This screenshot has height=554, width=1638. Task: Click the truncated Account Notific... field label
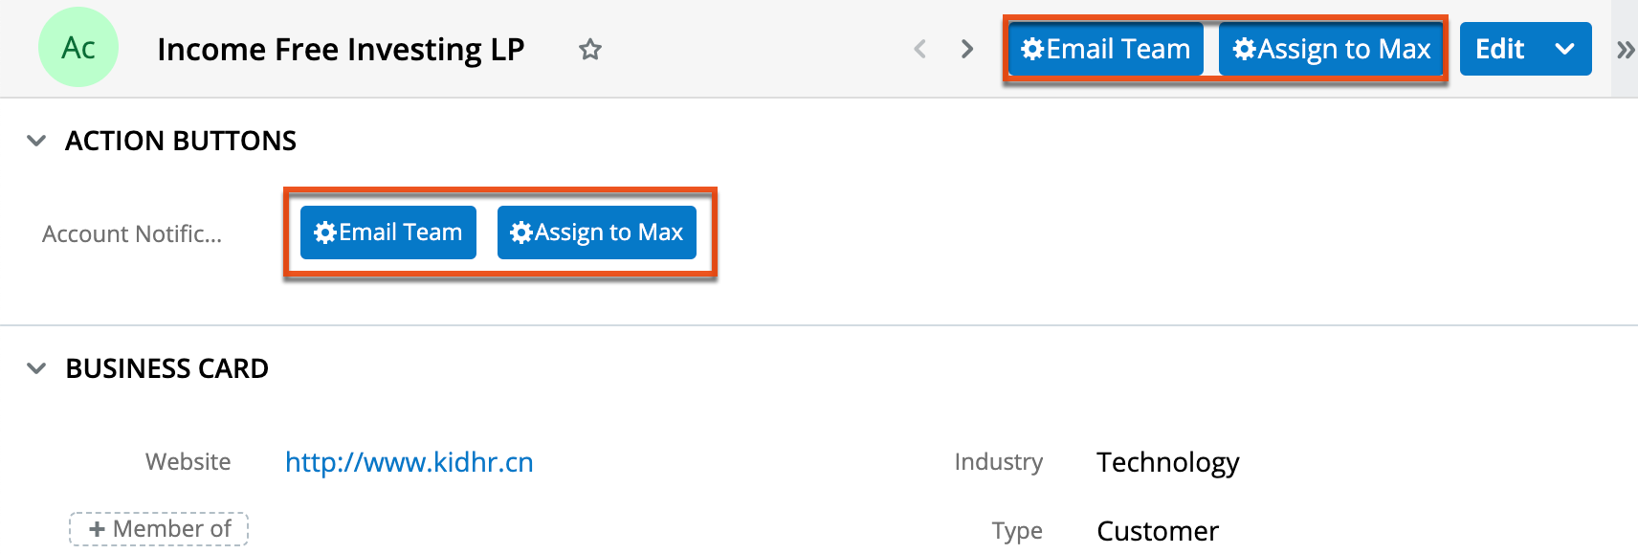tap(132, 233)
